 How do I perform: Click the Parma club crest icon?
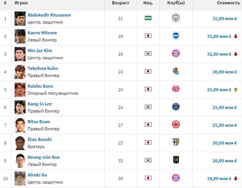tap(175, 143)
